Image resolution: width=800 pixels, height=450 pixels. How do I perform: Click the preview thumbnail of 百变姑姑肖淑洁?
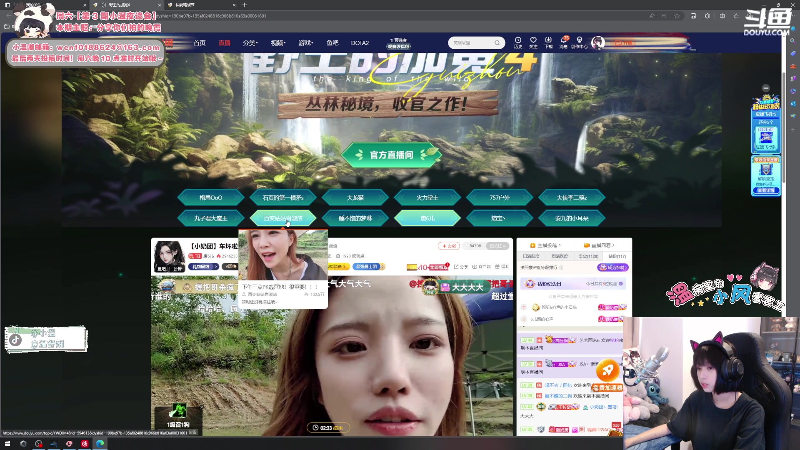pos(283,255)
